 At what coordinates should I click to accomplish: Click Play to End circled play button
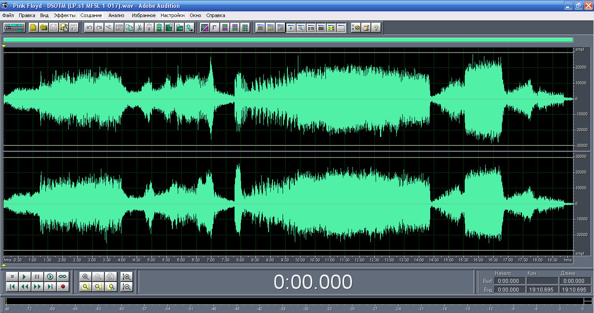(50, 277)
